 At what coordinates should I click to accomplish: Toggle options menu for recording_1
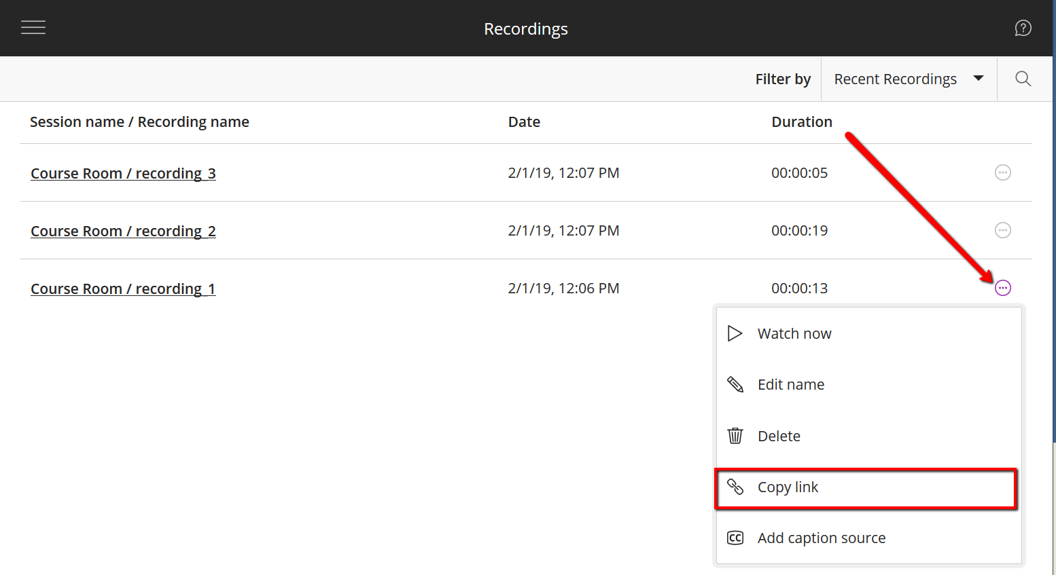coord(1002,288)
